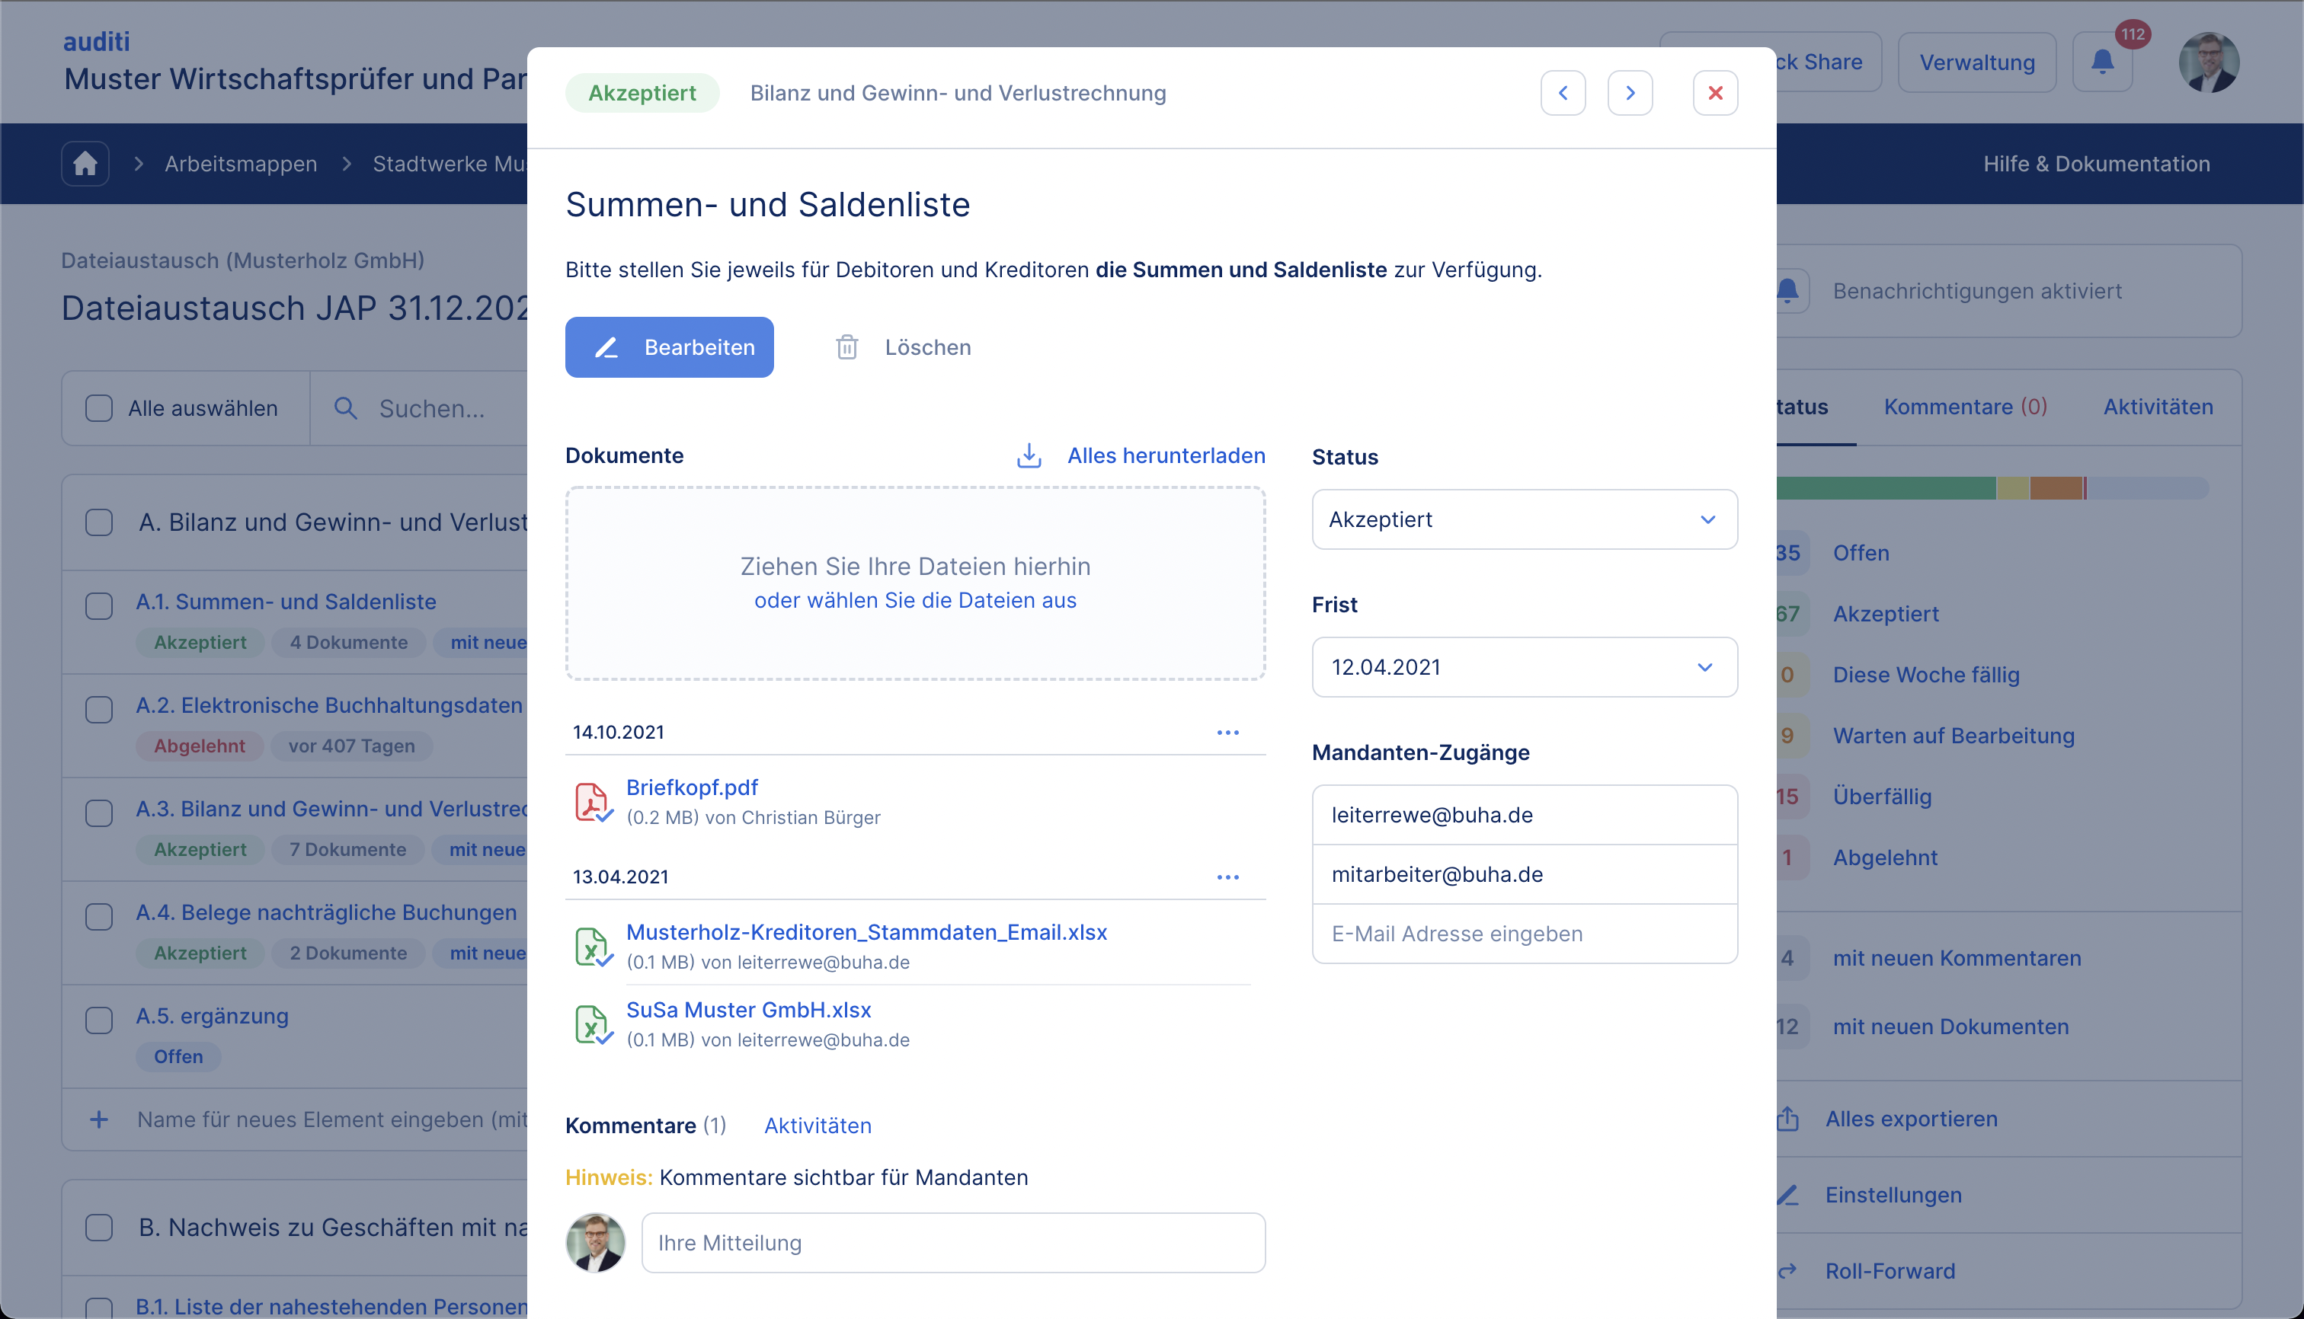This screenshot has width=2304, height=1319.
Task: Open the Status dropdown showing Akzeptiert
Action: click(1524, 520)
